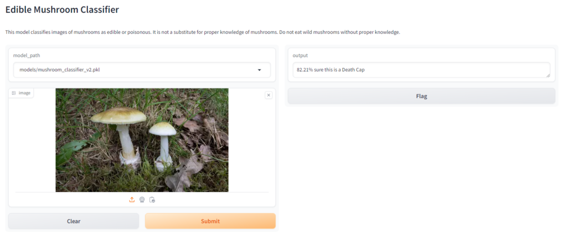The image size is (567, 248).
Task: Click the Edible Mushroom Classifier heading
Action: (62, 10)
